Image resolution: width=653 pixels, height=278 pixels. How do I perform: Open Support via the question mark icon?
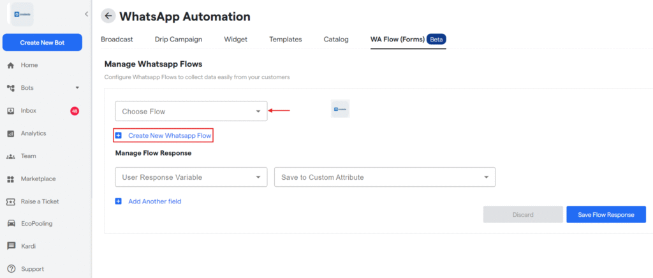coord(11,269)
